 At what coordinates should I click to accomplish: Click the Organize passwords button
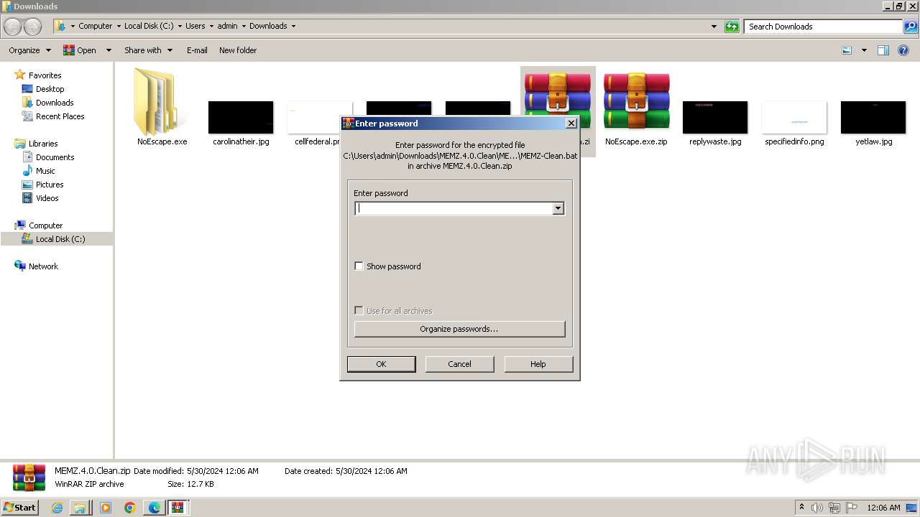pyautogui.click(x=459, y=329)
